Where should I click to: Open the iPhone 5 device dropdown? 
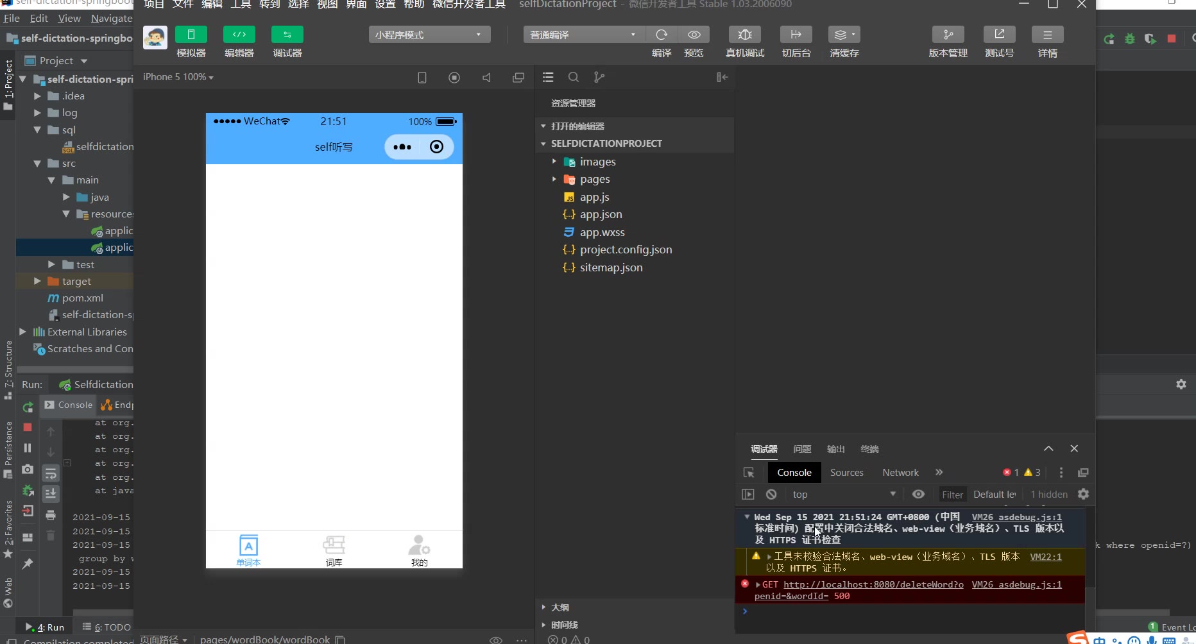tap(178, 77)
